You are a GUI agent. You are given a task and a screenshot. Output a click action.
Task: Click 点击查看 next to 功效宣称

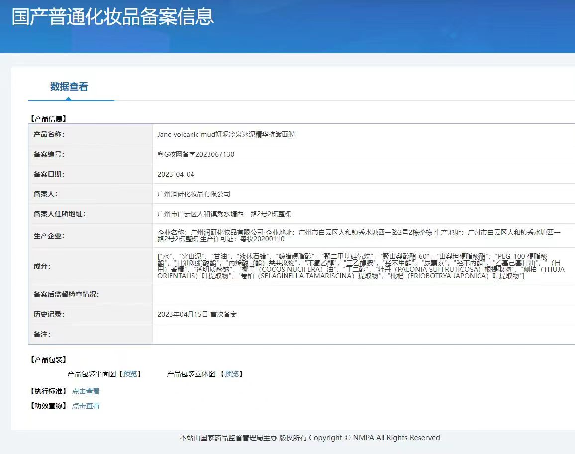click(x=86, y=406)
